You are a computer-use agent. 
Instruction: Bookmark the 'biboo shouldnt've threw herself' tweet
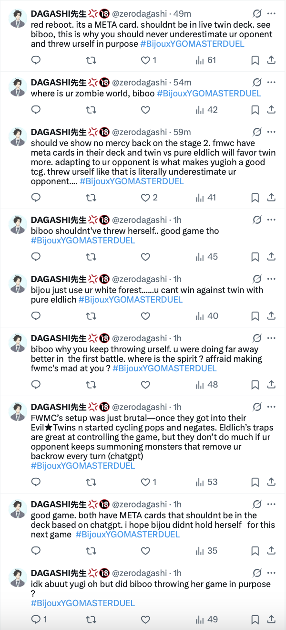255,257
